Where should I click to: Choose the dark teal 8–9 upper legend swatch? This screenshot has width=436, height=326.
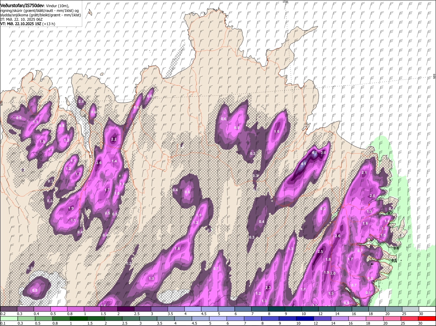coord(276,309)
